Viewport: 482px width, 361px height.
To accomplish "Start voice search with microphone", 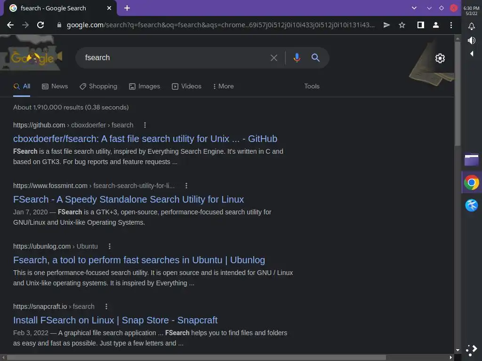I will tap(297, 58).
